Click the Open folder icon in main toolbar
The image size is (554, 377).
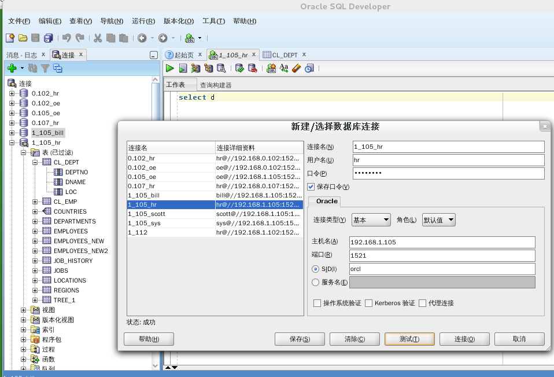click(x=23, y=38)
